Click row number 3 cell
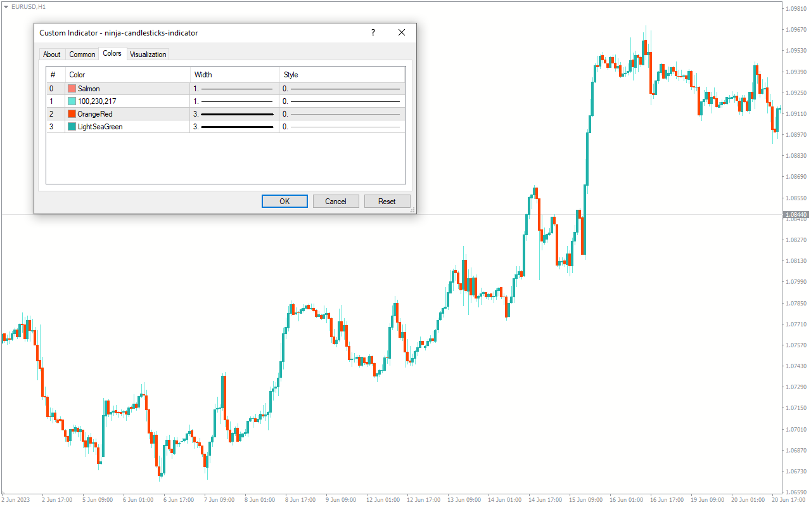Screen dimensions: 811x507 pos(56,127)
